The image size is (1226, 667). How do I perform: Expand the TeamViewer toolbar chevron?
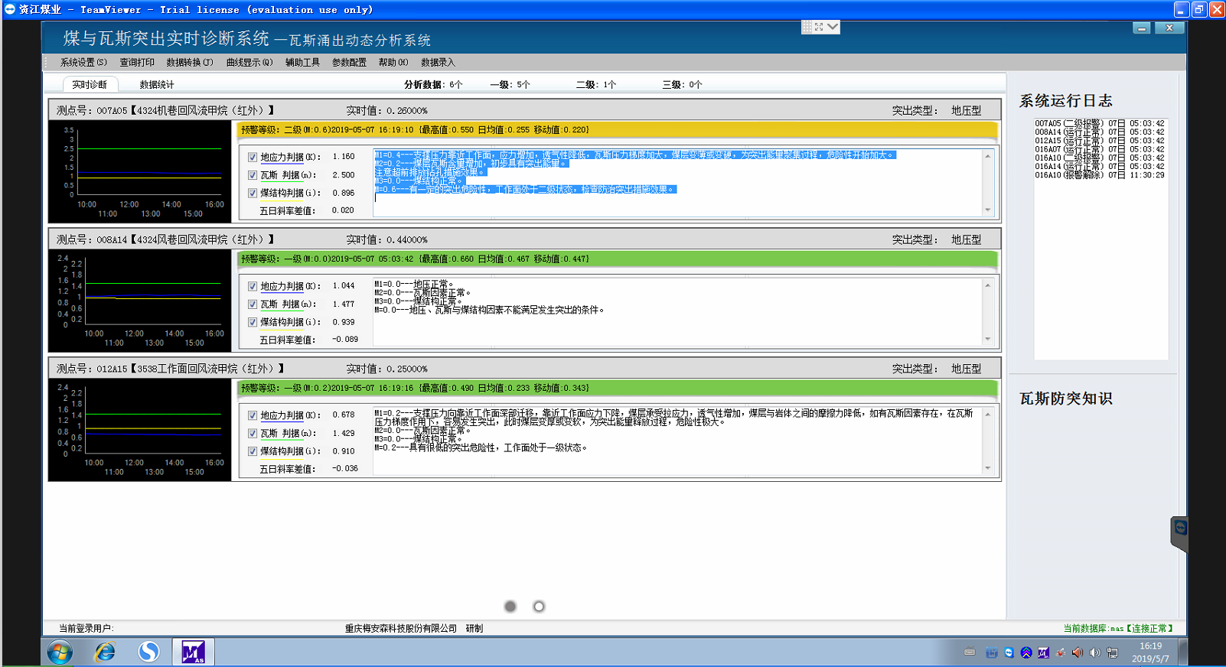tap(833, 27)
